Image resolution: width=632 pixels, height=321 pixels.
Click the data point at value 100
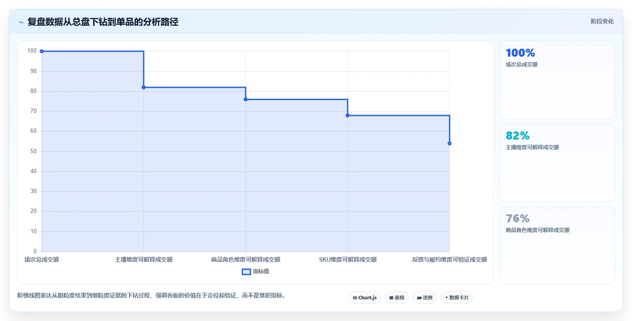click(42, 51)
